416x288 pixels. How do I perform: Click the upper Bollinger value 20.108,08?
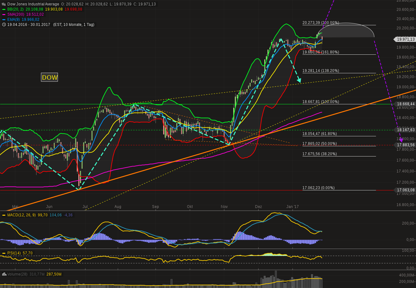pyautogui.click(x=34, y=9)
